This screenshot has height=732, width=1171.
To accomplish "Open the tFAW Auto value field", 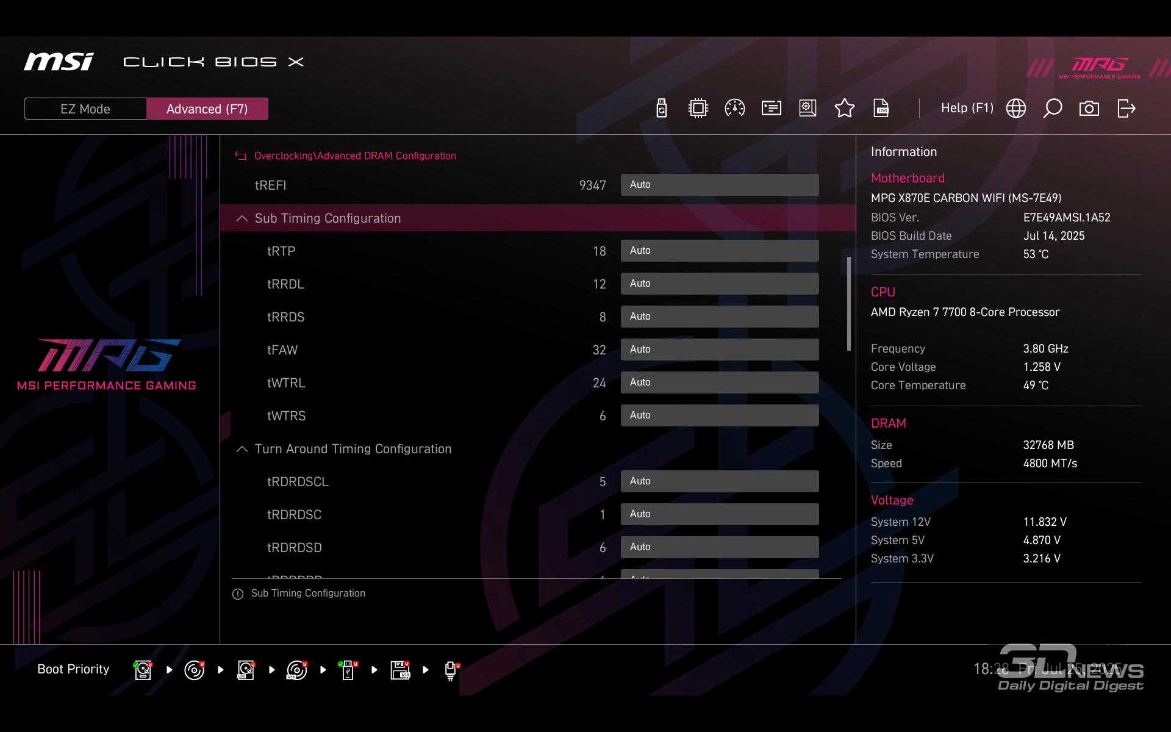I will (720, 350).
